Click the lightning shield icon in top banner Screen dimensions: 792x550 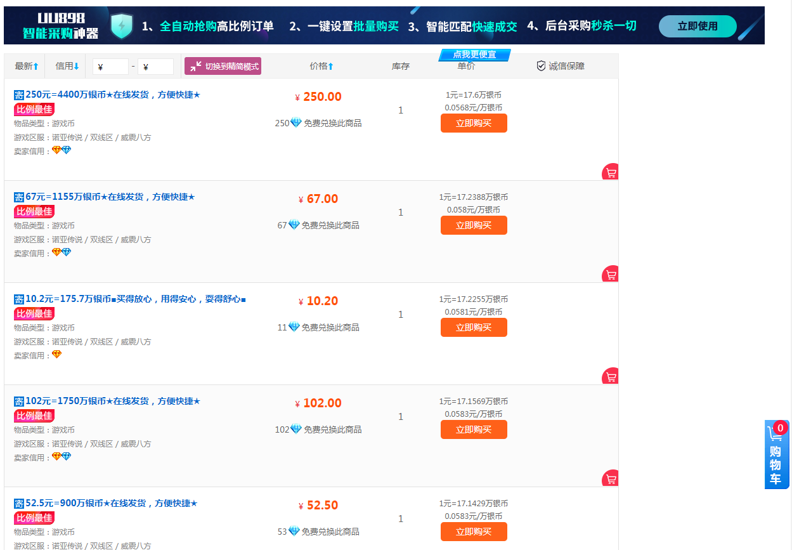coord(122,26)
